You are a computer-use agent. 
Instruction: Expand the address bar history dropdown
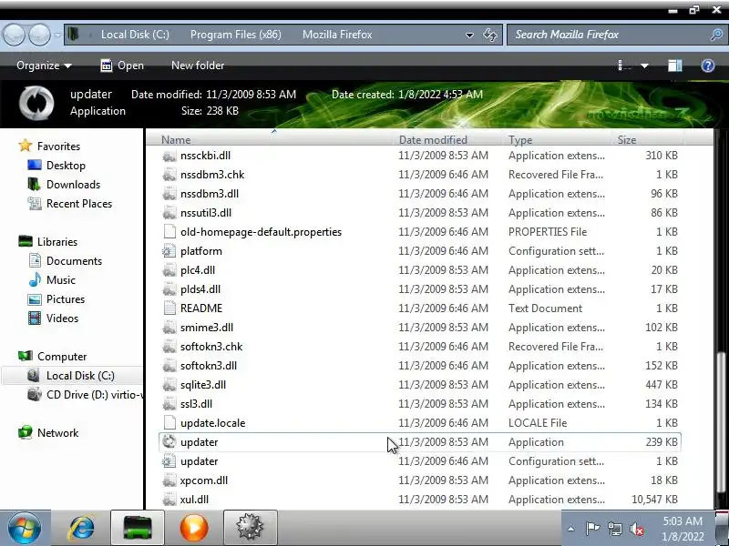tap(469, 35)
